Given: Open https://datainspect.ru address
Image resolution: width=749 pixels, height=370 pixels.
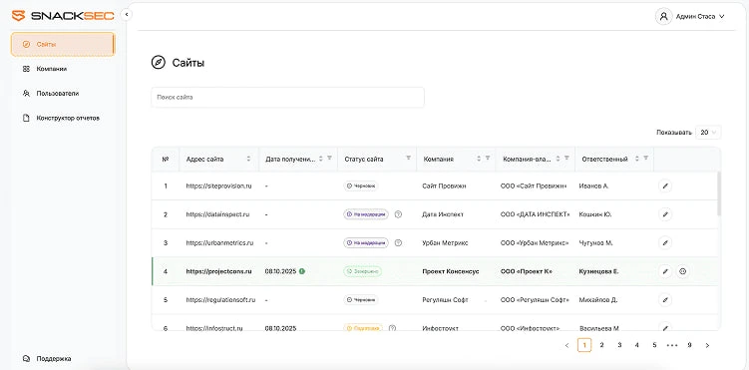Looking at the screenshot, I should 217,214.
